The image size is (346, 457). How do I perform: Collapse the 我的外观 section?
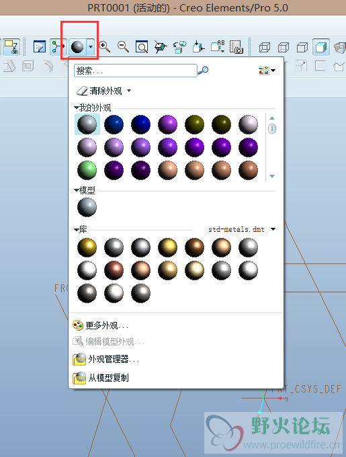(77, 108)
